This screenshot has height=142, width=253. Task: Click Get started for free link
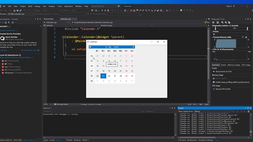click(28, 50)
